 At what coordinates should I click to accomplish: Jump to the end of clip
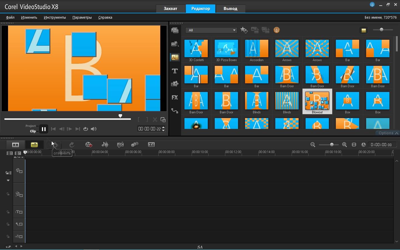coord(78,129)
